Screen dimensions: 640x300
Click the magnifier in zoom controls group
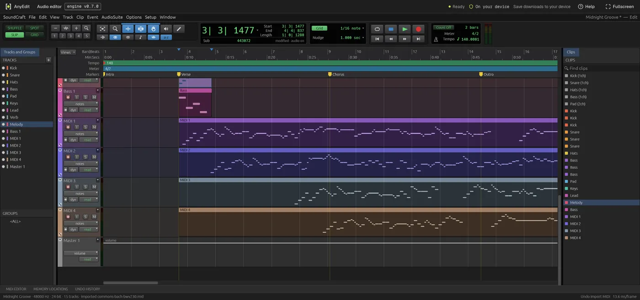click(x=86, y=28)
